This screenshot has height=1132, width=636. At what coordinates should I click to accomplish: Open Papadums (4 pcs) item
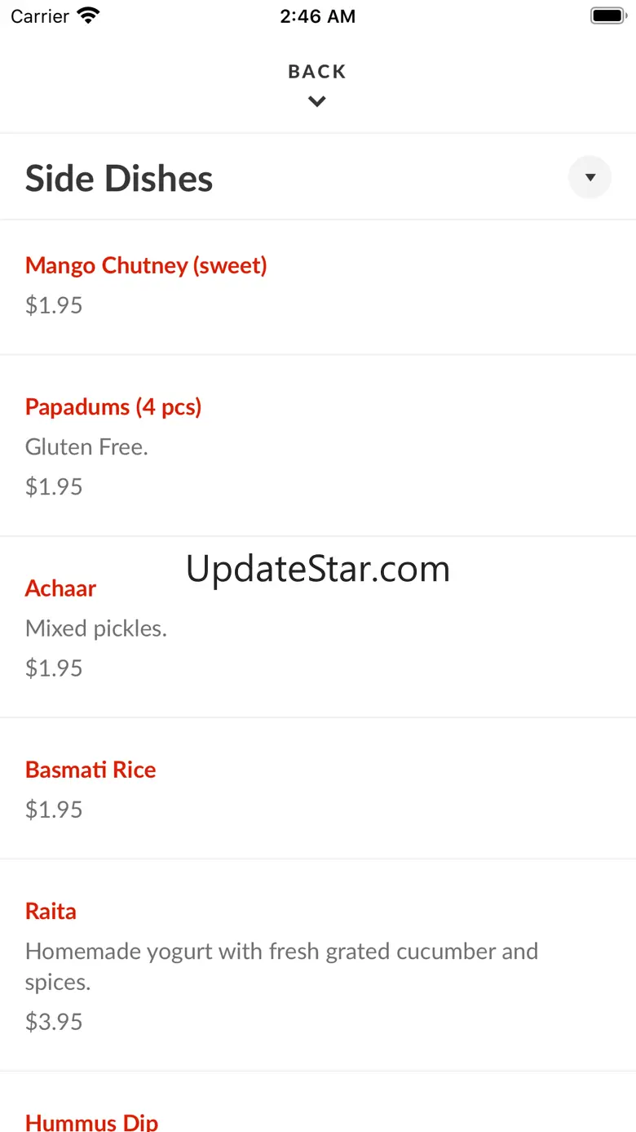pyautogui.click(x=113, y=406)
